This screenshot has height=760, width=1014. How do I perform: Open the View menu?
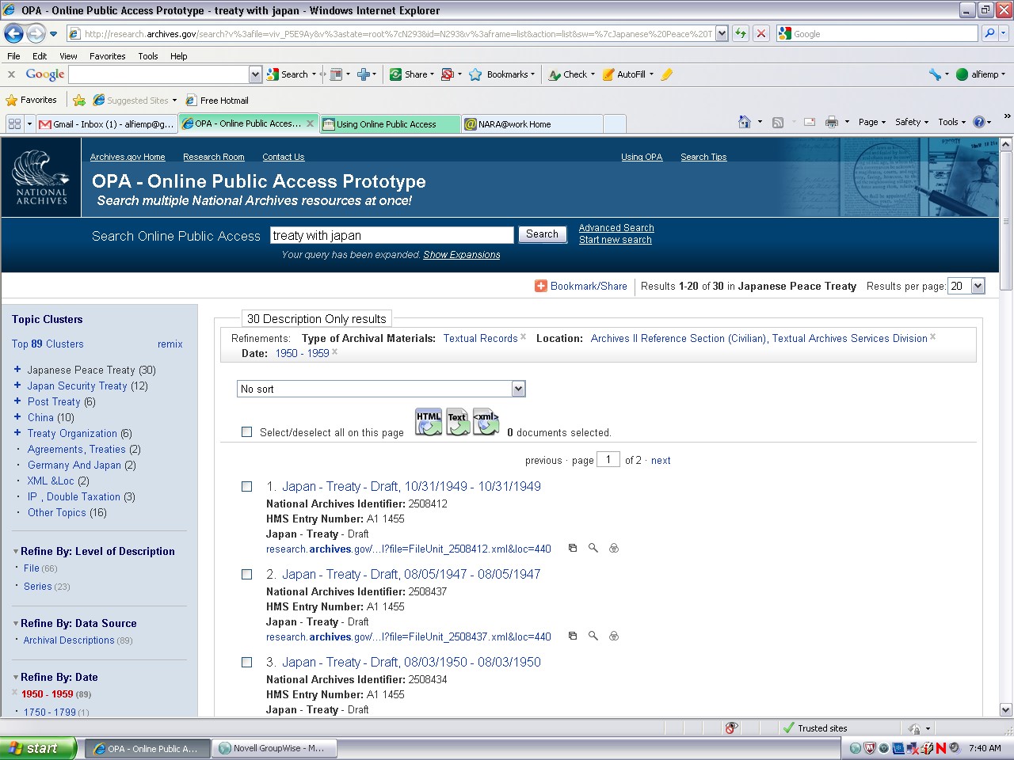coord(68,56)
